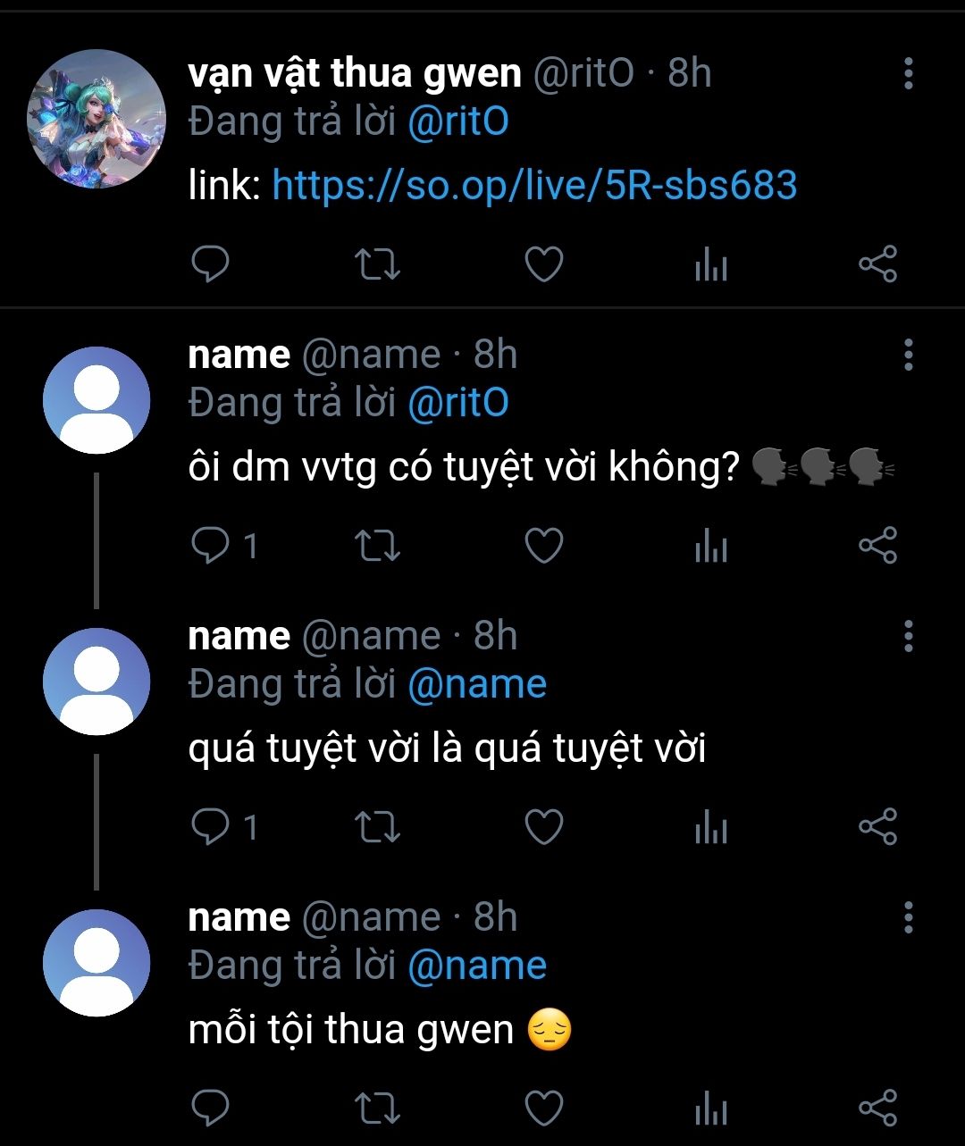This screenshot has width=965, height=1146.
Task: Share the tweet containing the live link
Action: (x=877, y=264)
